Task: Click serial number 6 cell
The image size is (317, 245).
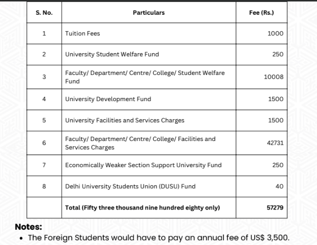Action: point(44,143)
